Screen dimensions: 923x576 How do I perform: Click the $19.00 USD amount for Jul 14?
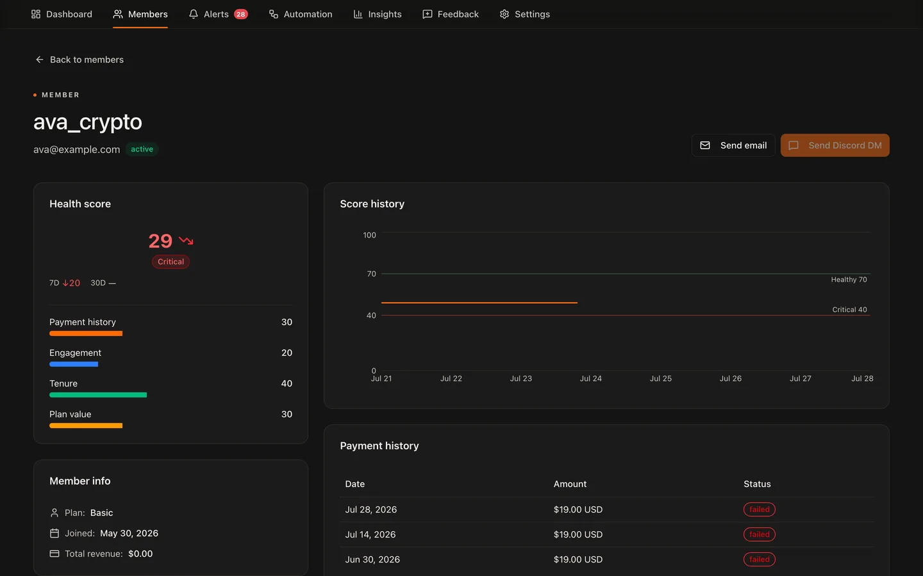578,534
